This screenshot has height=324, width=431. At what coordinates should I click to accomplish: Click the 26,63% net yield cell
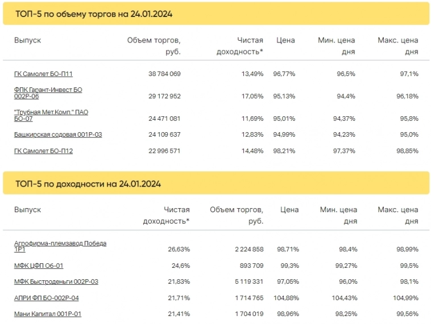pyautogui.click(x=179, y=249)
